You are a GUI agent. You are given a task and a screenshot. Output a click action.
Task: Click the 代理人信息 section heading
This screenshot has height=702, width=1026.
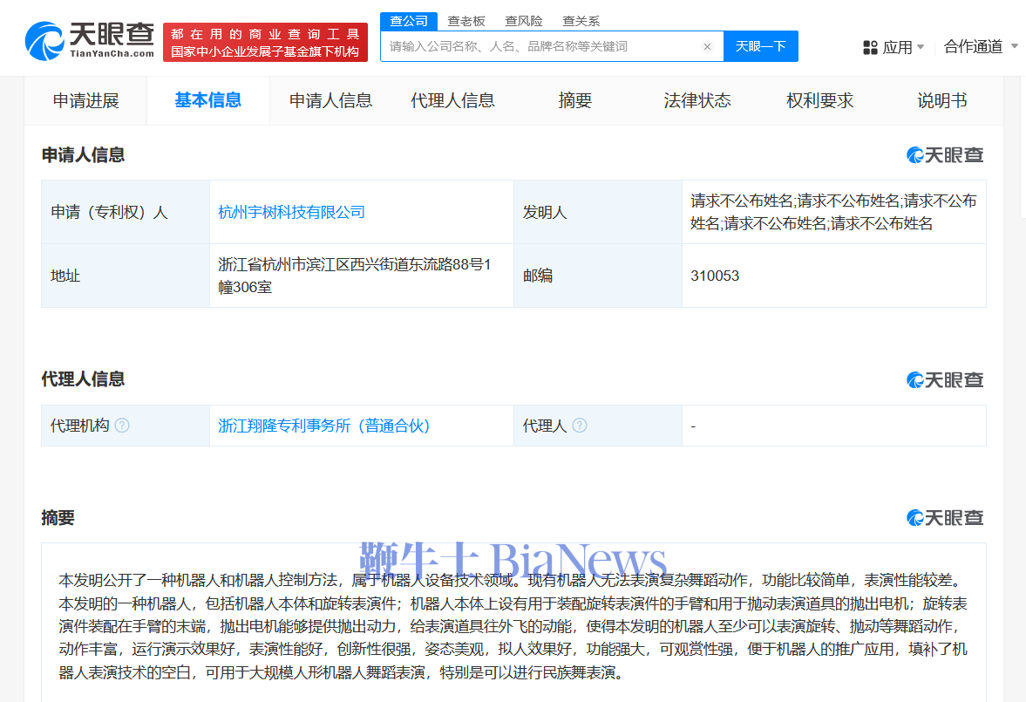[83, 379]
